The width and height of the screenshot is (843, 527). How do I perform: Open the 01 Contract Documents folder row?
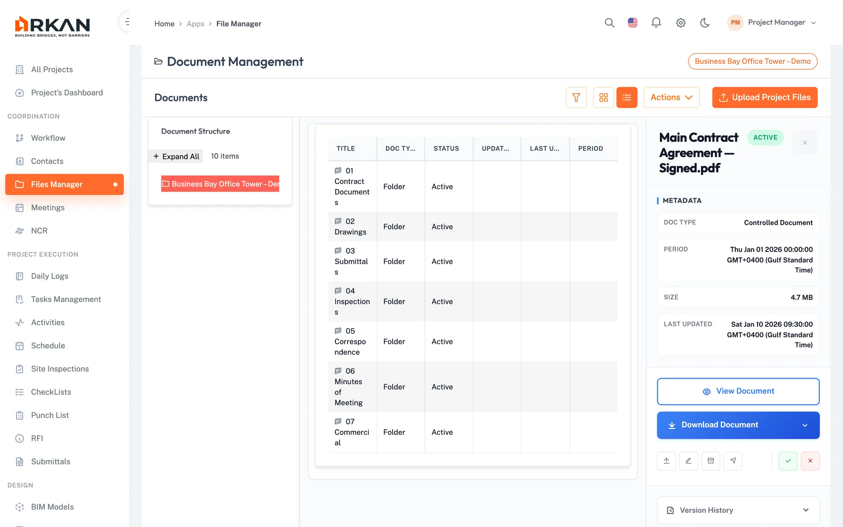(472, 187)
